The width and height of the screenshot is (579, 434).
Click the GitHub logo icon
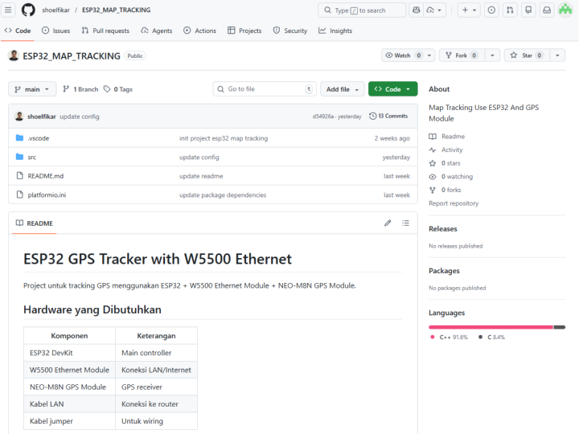[28, 10]
